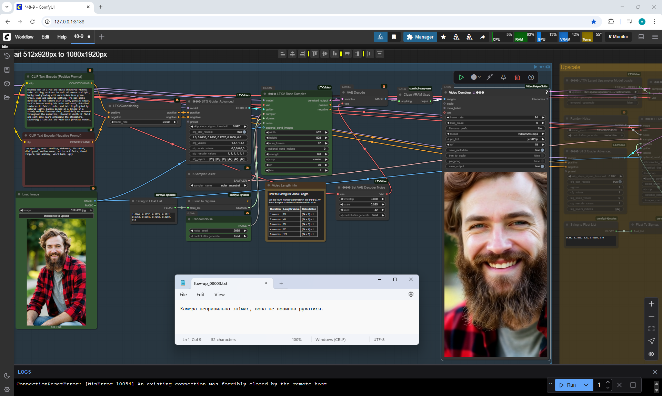Toggle trim_to_audio in Video Combine
Screen dimensions: 662x396
click(x=542, y=156)
